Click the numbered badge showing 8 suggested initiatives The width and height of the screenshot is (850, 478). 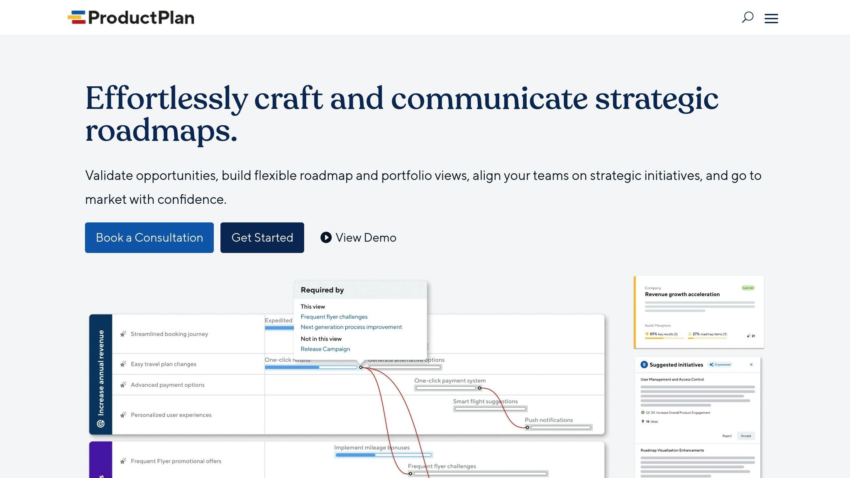click(644, 364)
